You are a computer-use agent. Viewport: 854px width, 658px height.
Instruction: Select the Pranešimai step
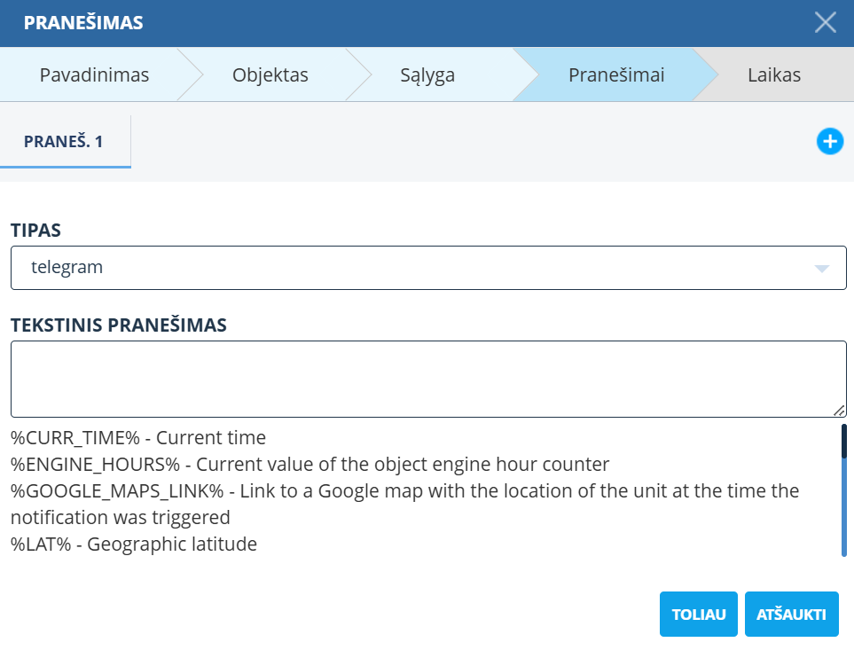pos(615,75)
